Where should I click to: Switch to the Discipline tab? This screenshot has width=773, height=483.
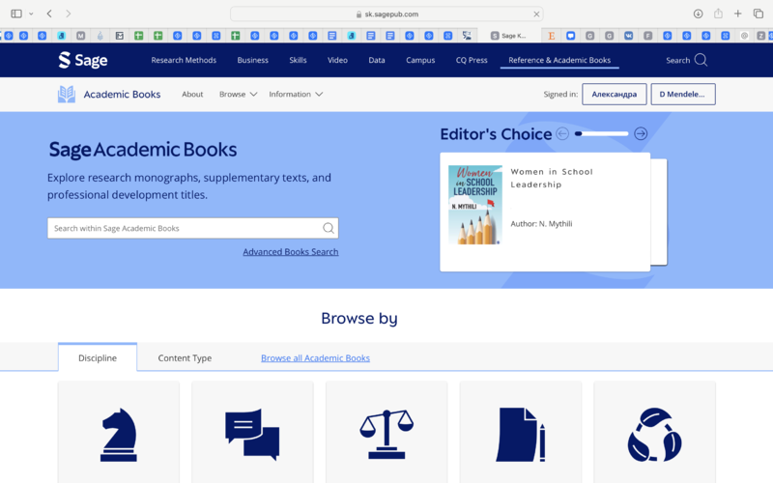[98, 357]
